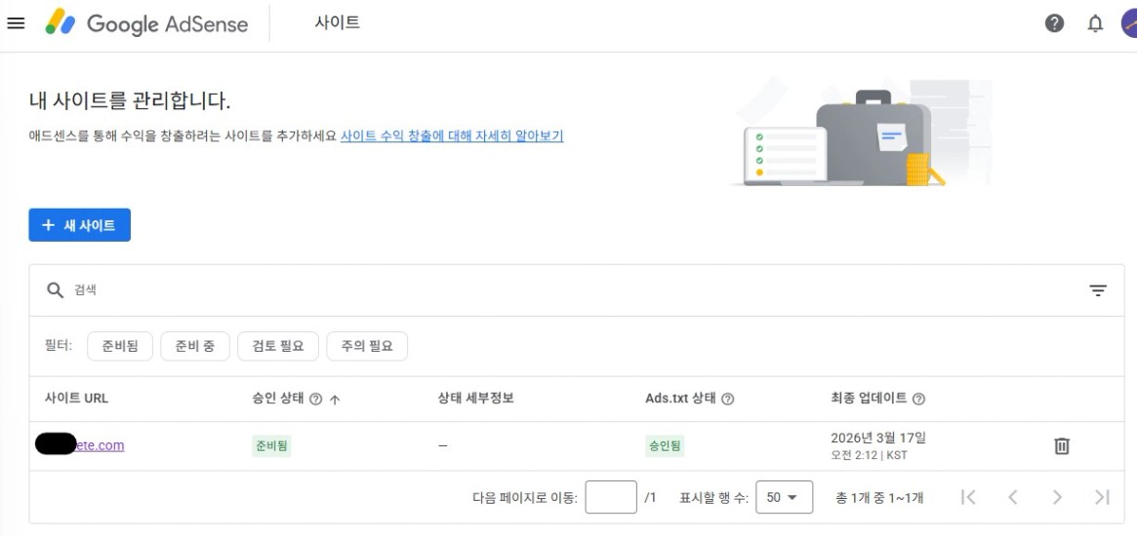
Task: Toggle the 준비 중 filter chip
Action: pos(194,346)
